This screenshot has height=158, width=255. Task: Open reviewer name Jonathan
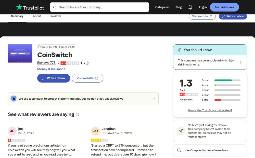point(108,129)
